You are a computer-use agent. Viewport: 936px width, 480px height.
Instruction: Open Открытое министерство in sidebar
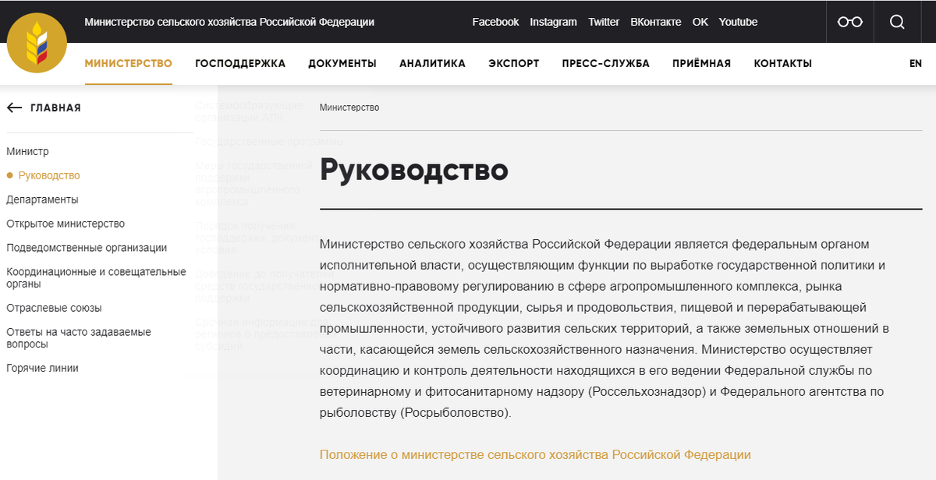66,224
